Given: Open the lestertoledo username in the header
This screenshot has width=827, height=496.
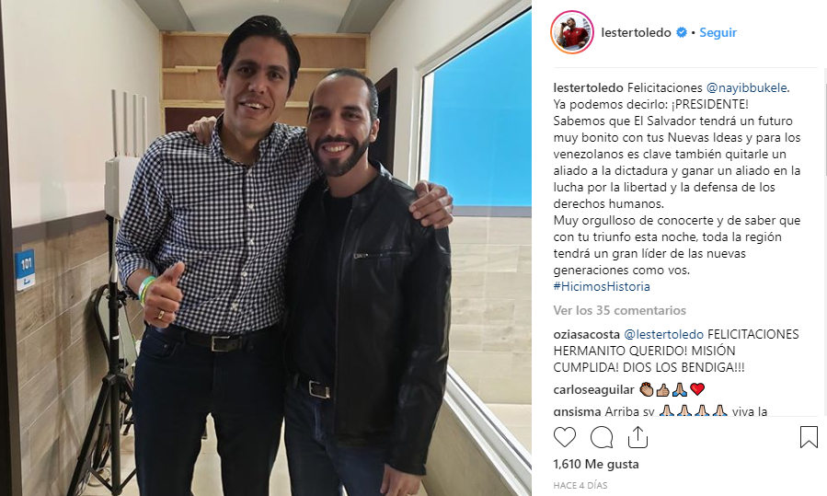Looking at the screenshot, I should coord(636,33).
